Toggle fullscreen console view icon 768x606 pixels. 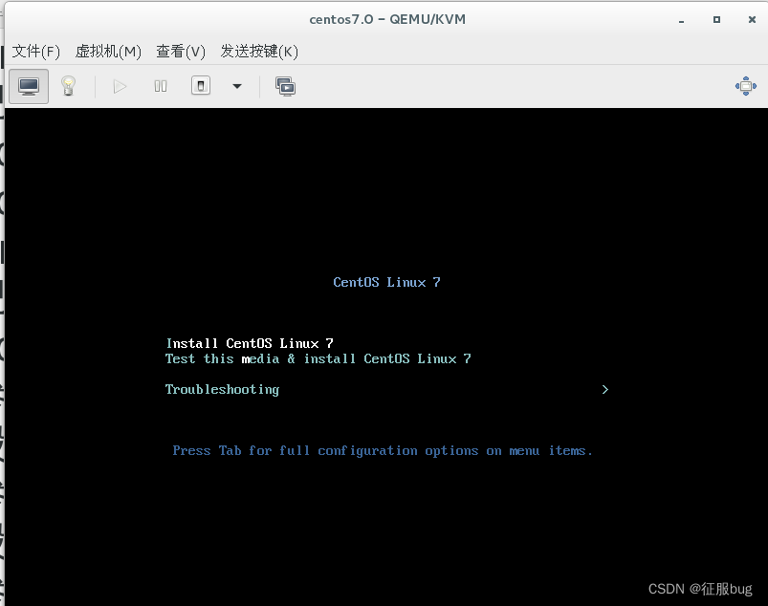pos(745,86)
